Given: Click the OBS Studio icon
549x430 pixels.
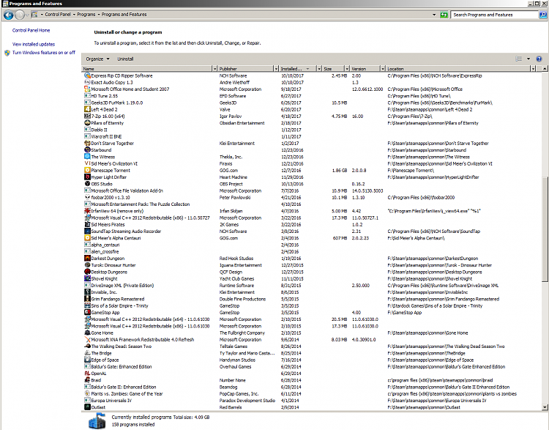Looking at the screenshot, I should pos(87,184).
